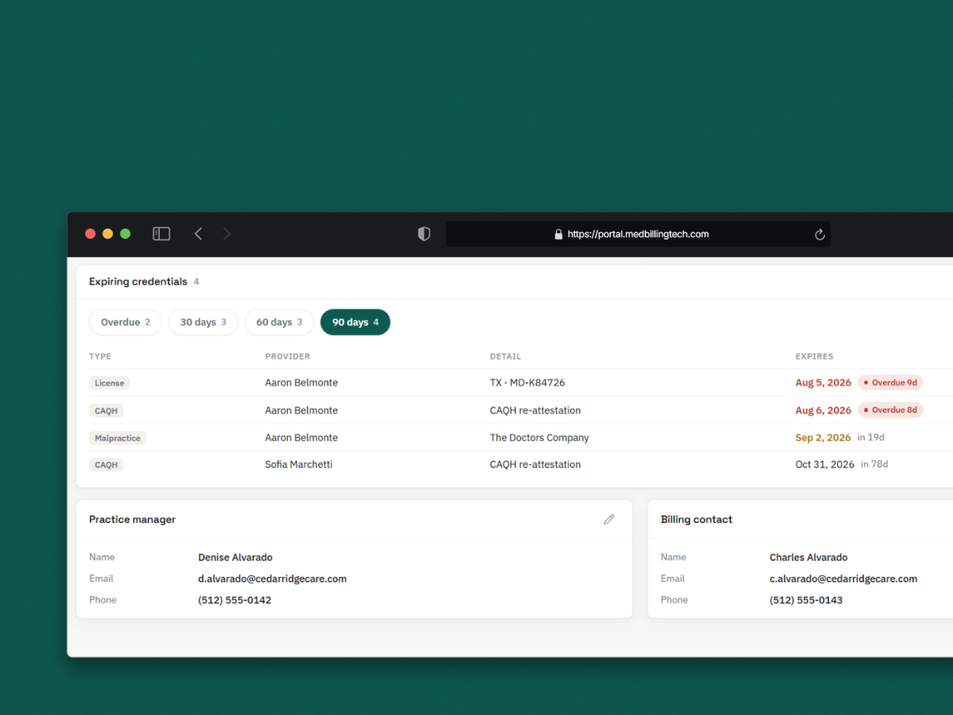Click the lock icon in address bar
953x715 pixels.
coord(558,234)
